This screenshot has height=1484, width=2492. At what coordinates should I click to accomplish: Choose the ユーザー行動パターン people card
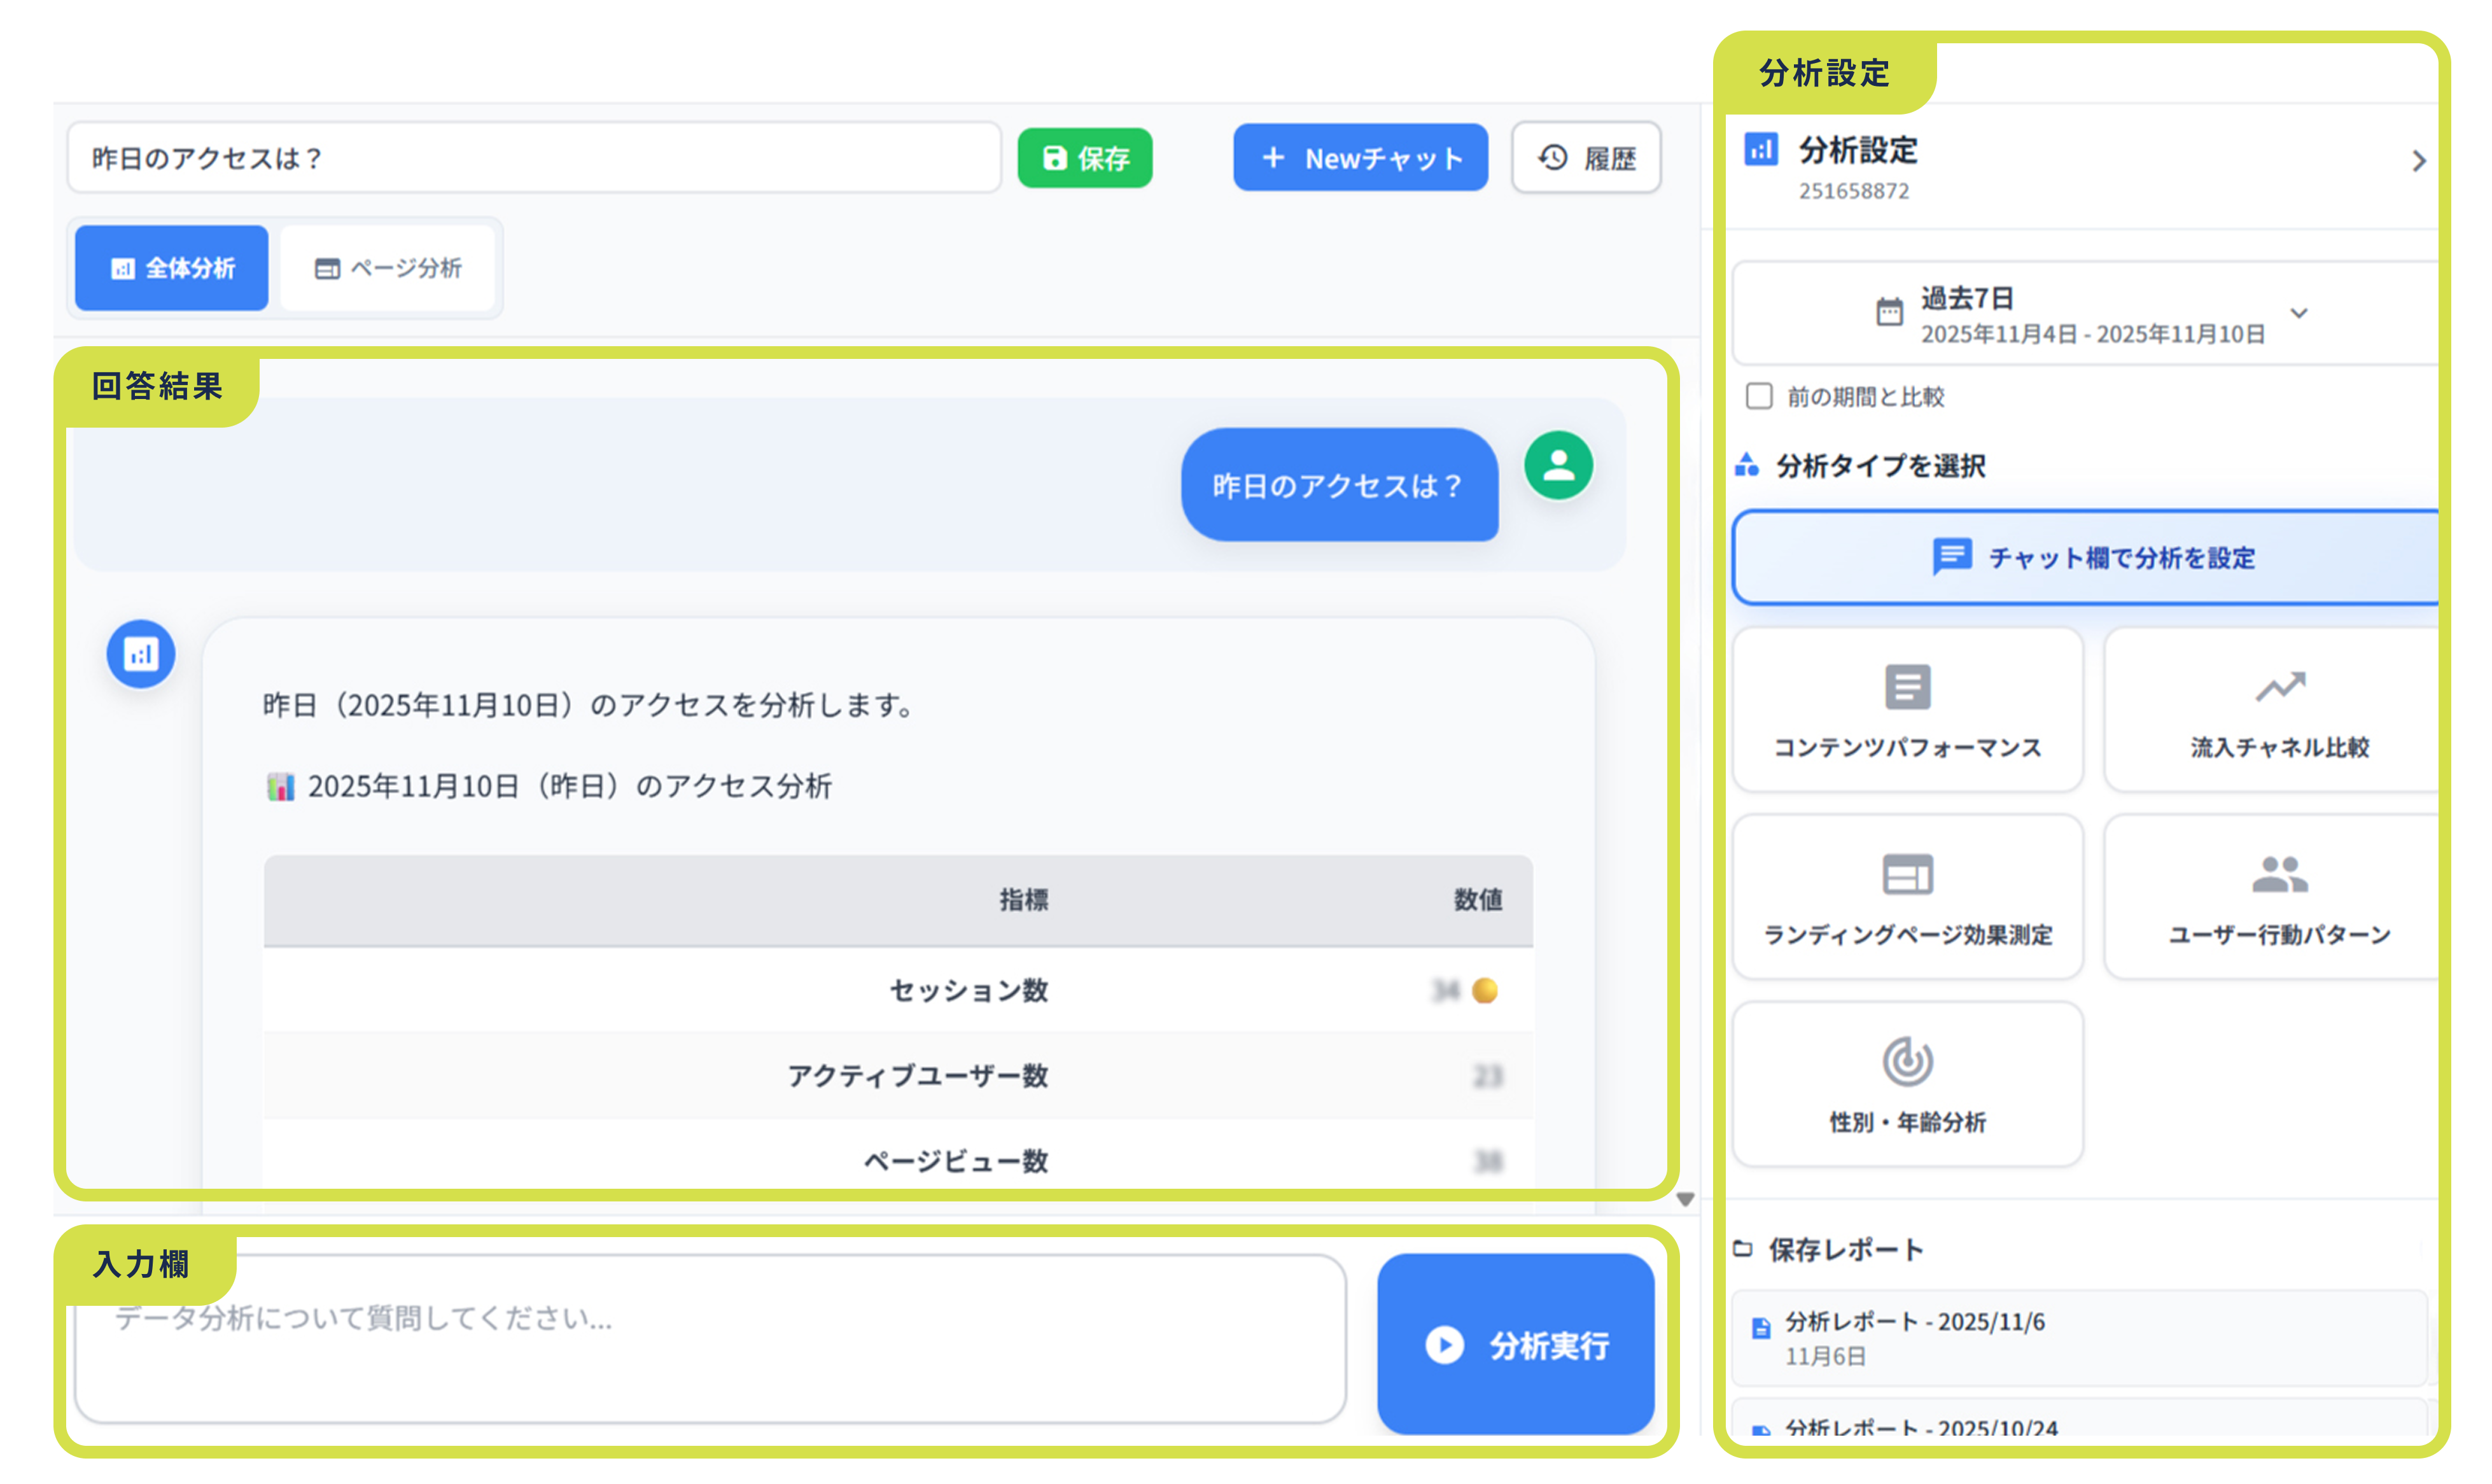2279,897
